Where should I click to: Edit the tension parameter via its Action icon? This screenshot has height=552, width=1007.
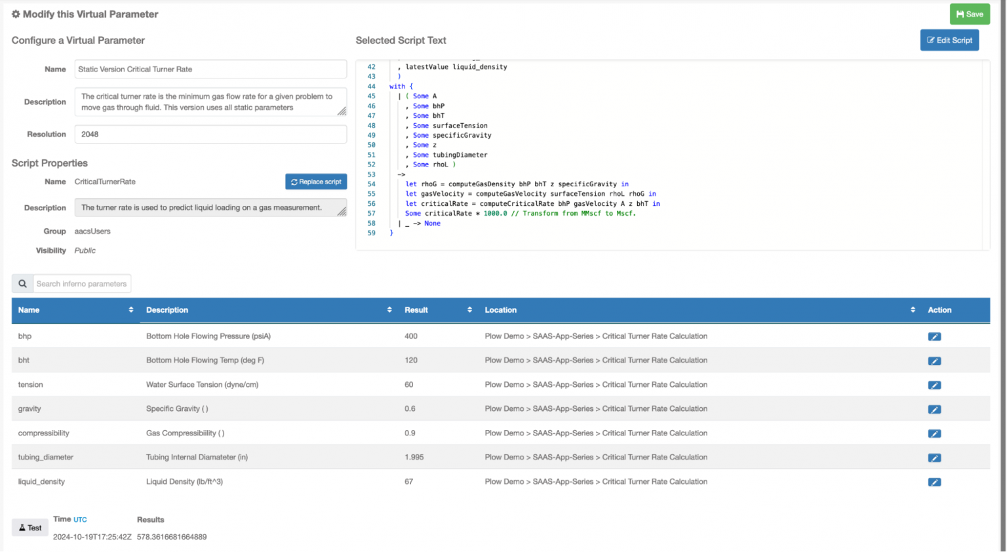coord(934,385)
